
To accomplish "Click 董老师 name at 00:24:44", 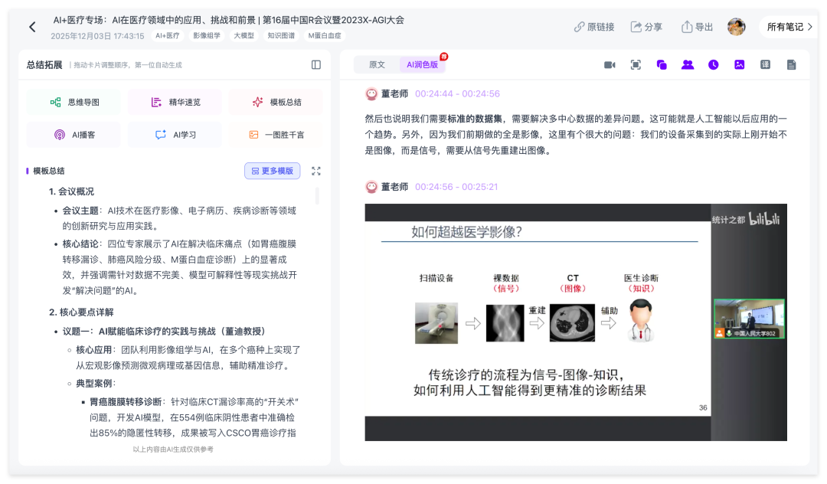I will point(394,94).
